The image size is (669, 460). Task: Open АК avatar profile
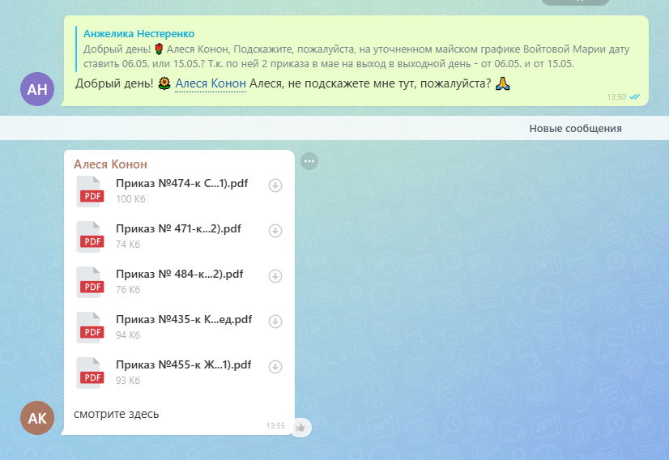[37, 418]
